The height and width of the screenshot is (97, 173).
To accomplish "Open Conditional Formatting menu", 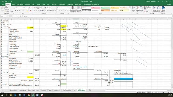I will tap(73, 9).
